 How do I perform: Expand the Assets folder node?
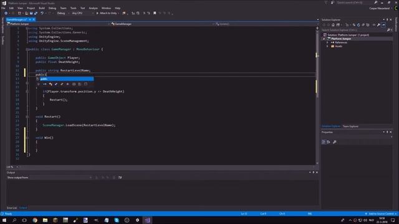[327, 47]
